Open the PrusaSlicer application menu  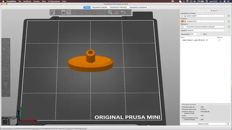tap(11, 1)
